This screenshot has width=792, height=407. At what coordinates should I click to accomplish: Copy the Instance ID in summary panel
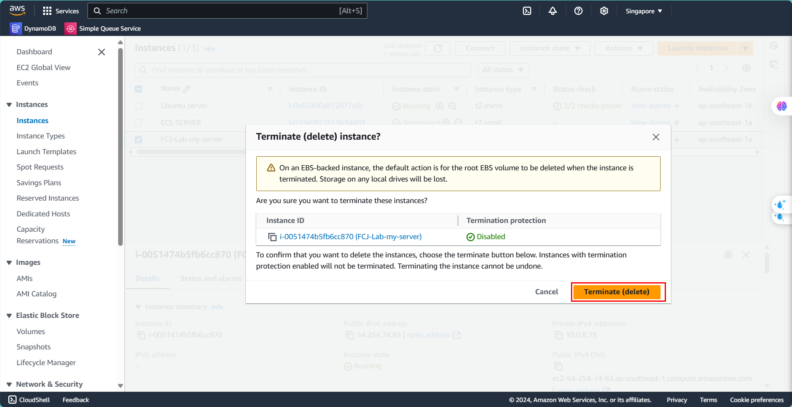141,335
